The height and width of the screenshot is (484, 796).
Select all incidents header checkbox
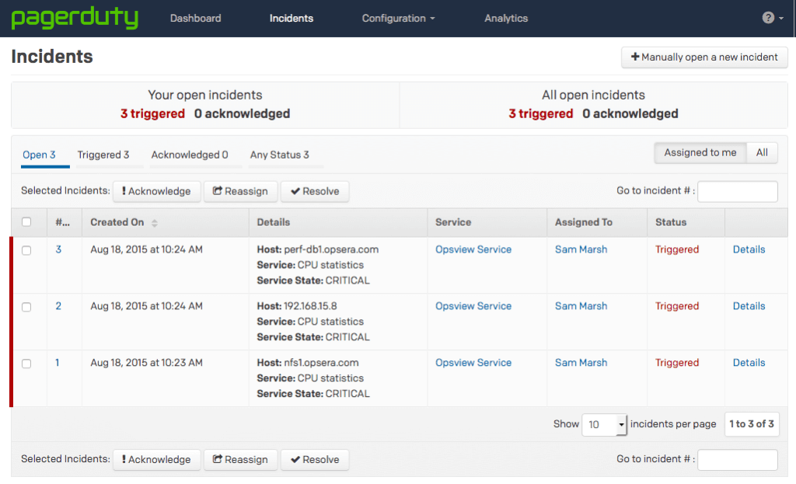pos(26,221)
